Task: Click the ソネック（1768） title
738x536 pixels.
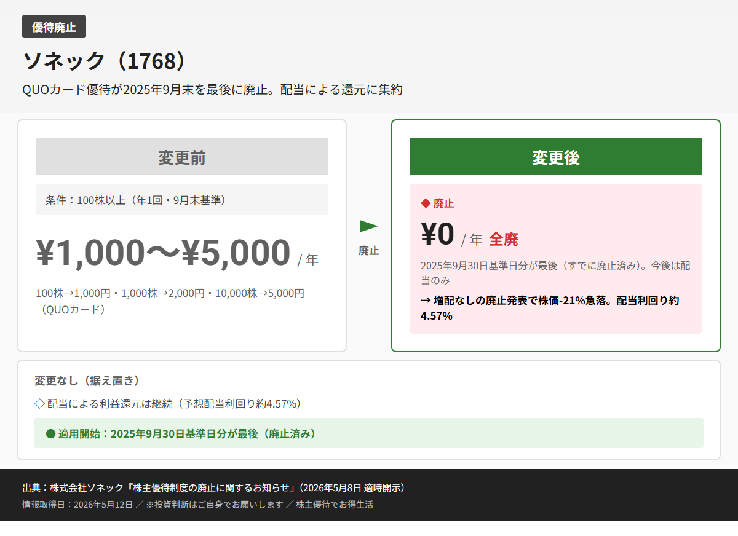Action: pyautogui.click(x=104, y=61)
